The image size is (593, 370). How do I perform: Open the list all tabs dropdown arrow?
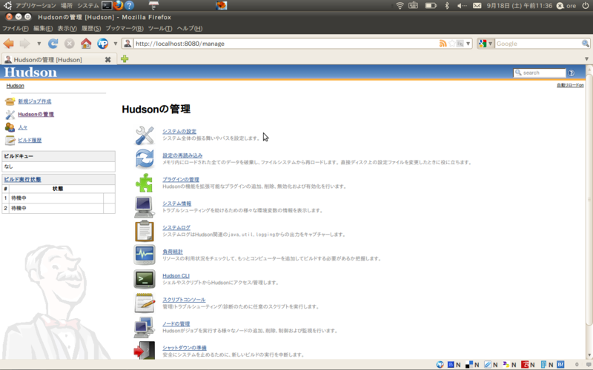586,59
